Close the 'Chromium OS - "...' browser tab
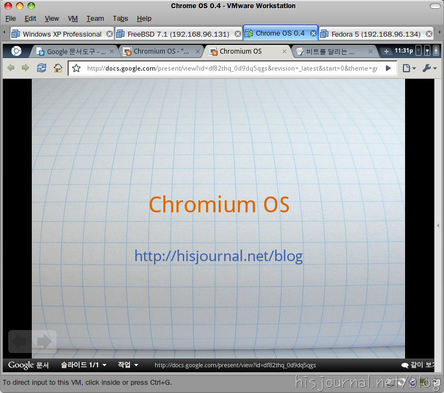 click(x=198, y=51)
